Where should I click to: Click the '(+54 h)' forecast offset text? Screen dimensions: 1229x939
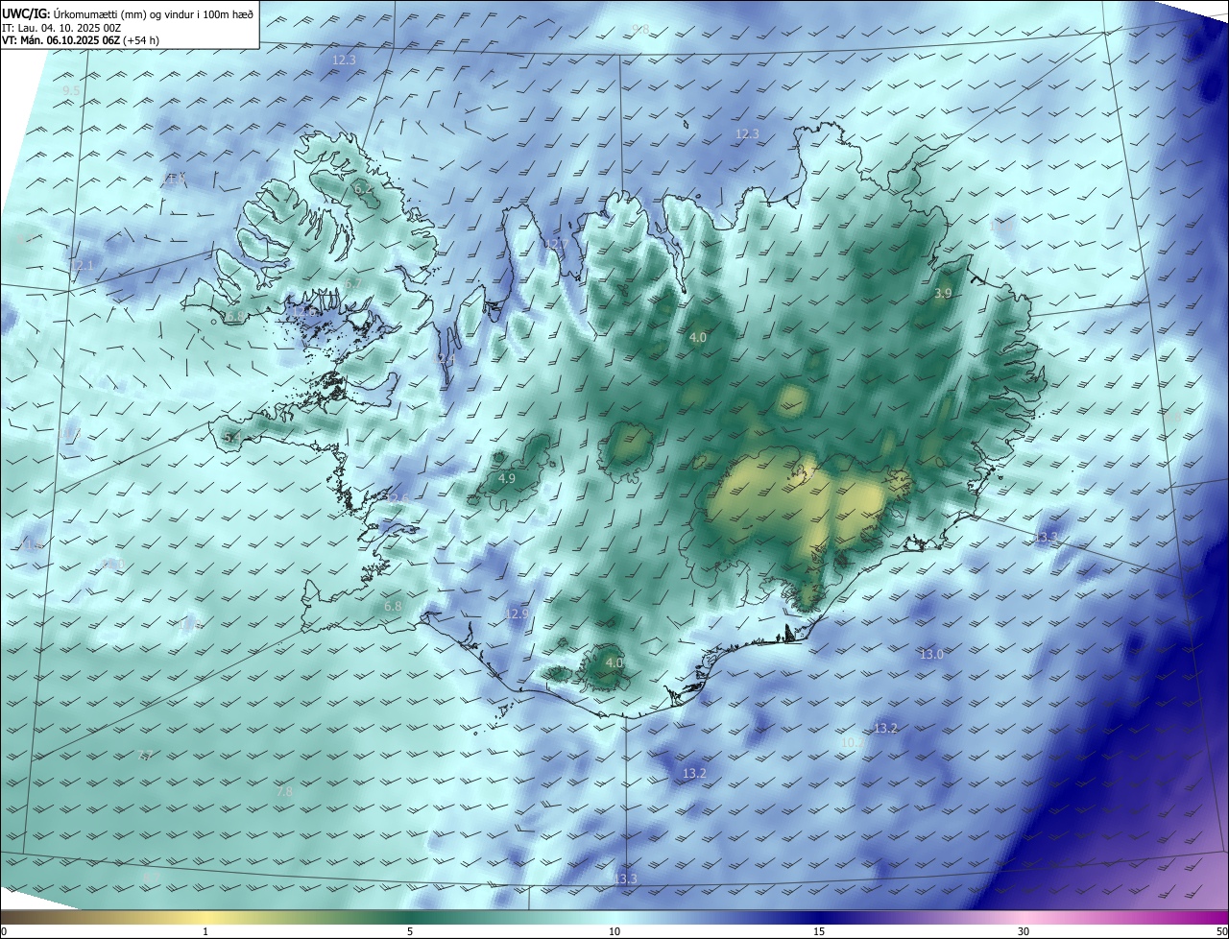click(x=142, y=40)
